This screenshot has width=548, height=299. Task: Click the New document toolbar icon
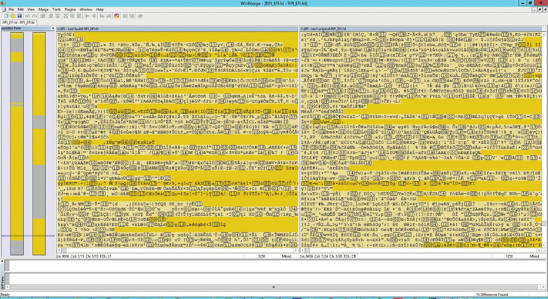(6, 16)
